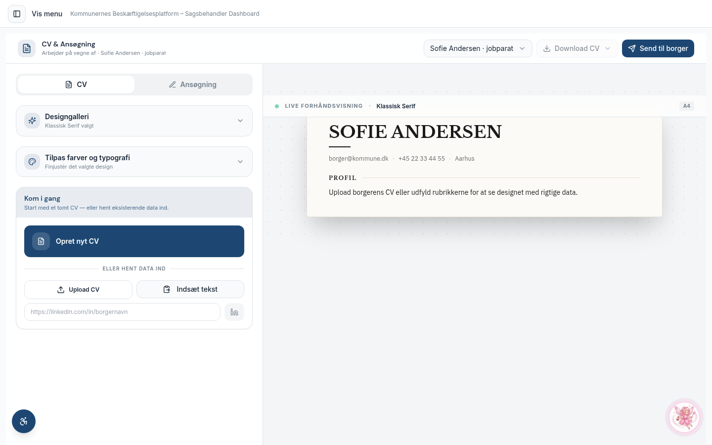Click the dashboard title in top bar
The image size is (712, 445).
click(x=165, y=14)
